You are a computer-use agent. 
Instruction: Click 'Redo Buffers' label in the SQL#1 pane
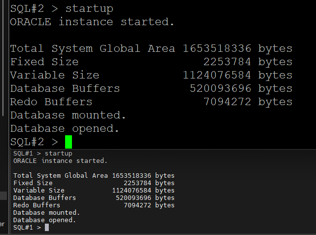pyautogui.click(x=36, y=205)
